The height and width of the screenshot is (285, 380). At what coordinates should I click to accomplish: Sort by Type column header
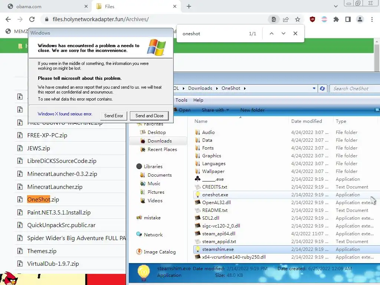point(341,121)
